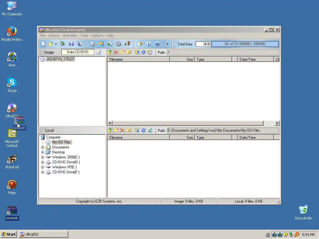
Task: Click the Save As multi-floppy icon
Action: [x=80, y=44]
